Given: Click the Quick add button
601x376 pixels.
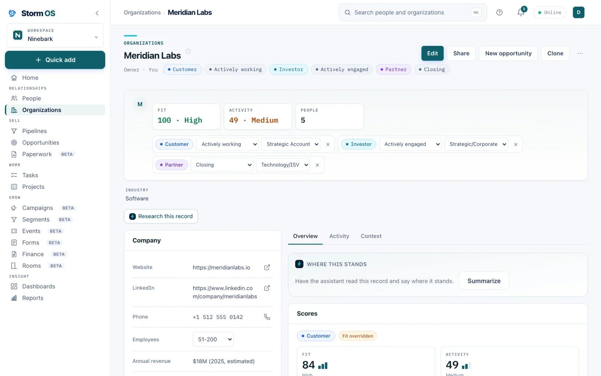Looking at the screenshot, I should (55, 60).
